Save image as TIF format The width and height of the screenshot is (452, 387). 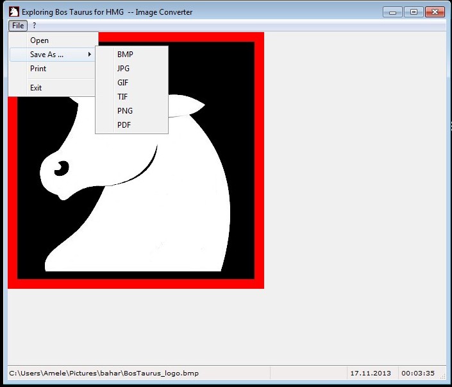tap(131, 97)
